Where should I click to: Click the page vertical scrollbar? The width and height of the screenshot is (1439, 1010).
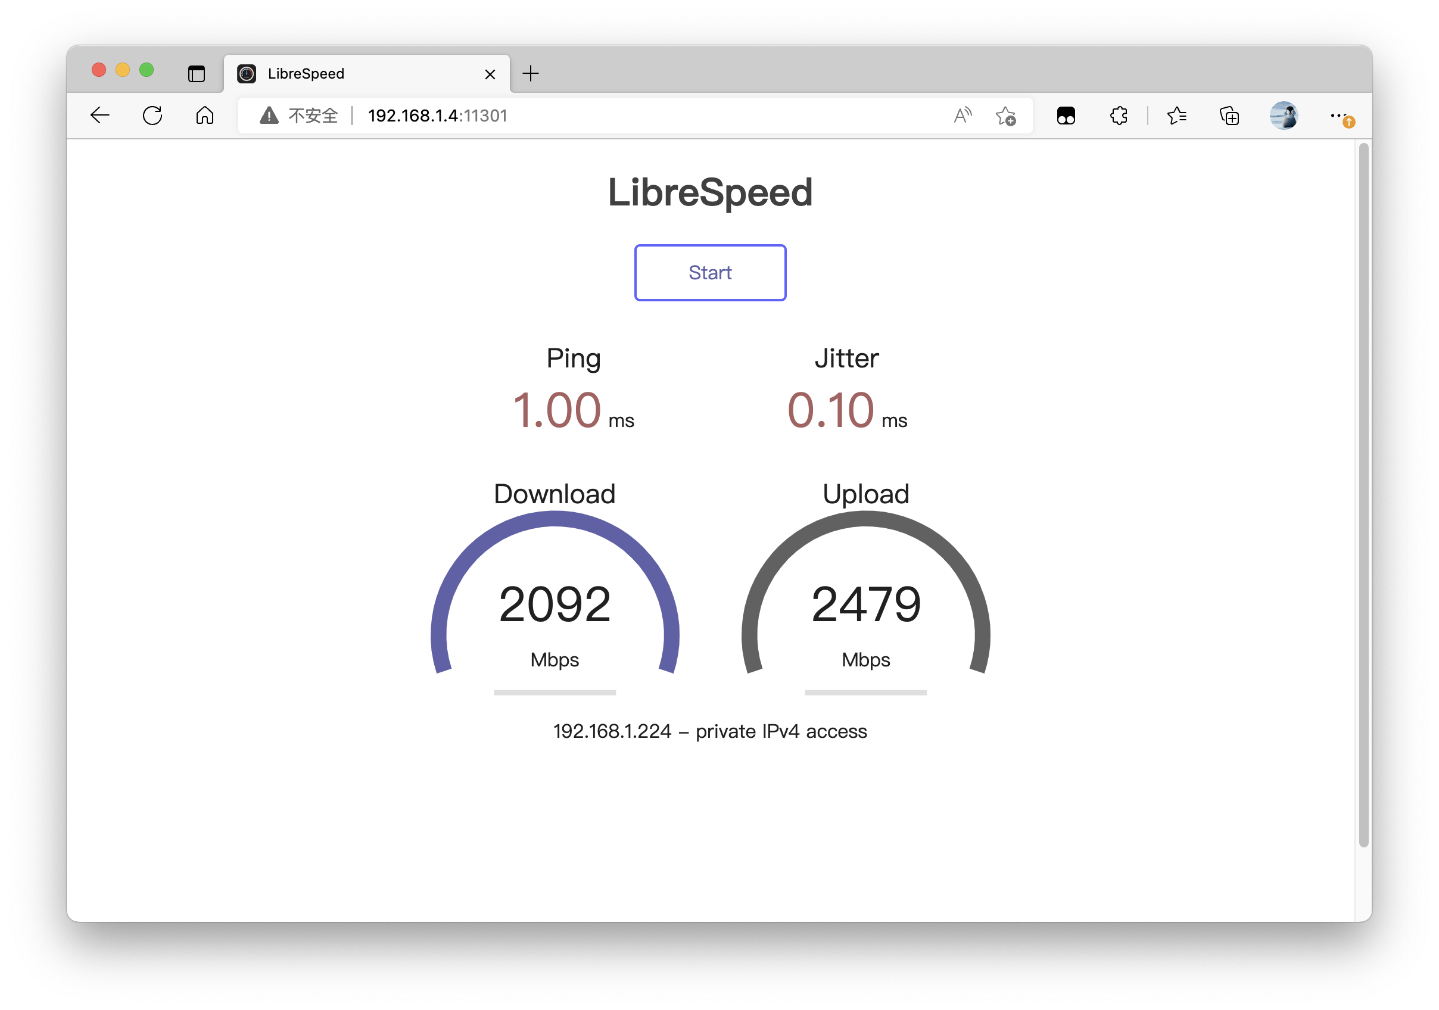tap(1363, 494)
